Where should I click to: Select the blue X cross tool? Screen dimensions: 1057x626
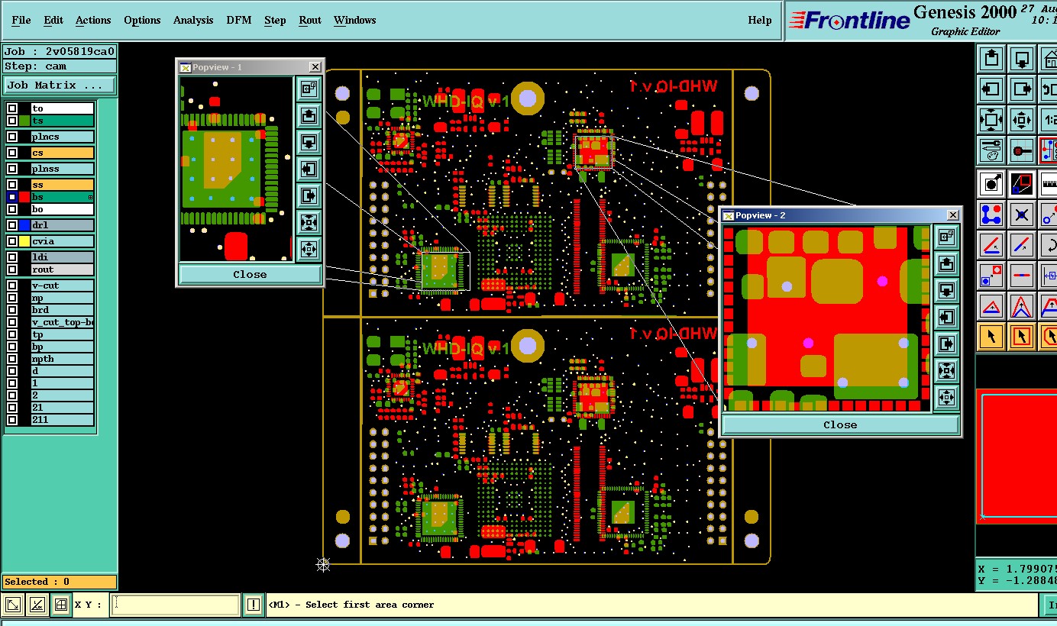coord(1023,215)
